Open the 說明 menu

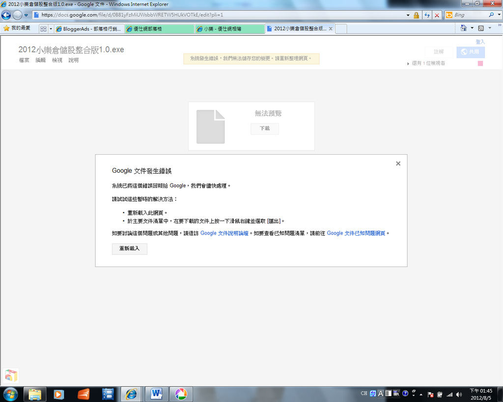click(74, 60)
